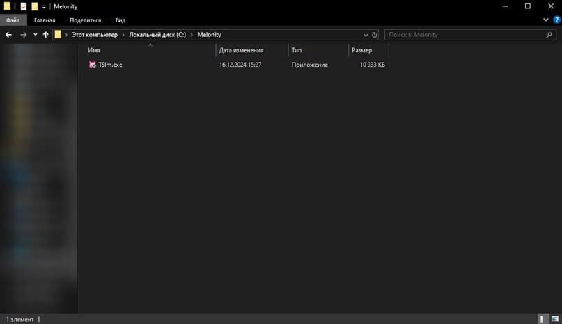
Task: Click the TSlm.exe file icon
Action: coord(92,65)
